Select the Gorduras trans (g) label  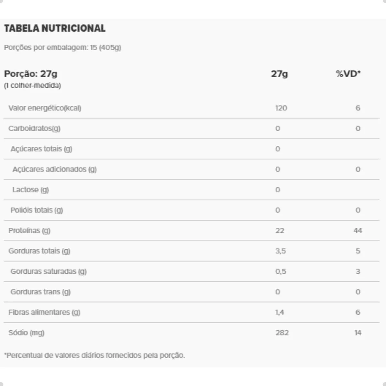coord(41,292)
